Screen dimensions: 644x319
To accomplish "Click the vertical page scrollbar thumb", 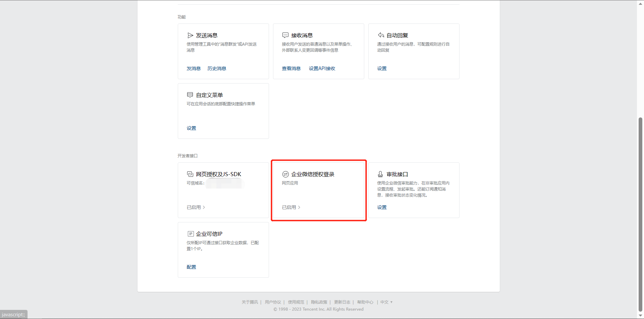I will 640,215.
